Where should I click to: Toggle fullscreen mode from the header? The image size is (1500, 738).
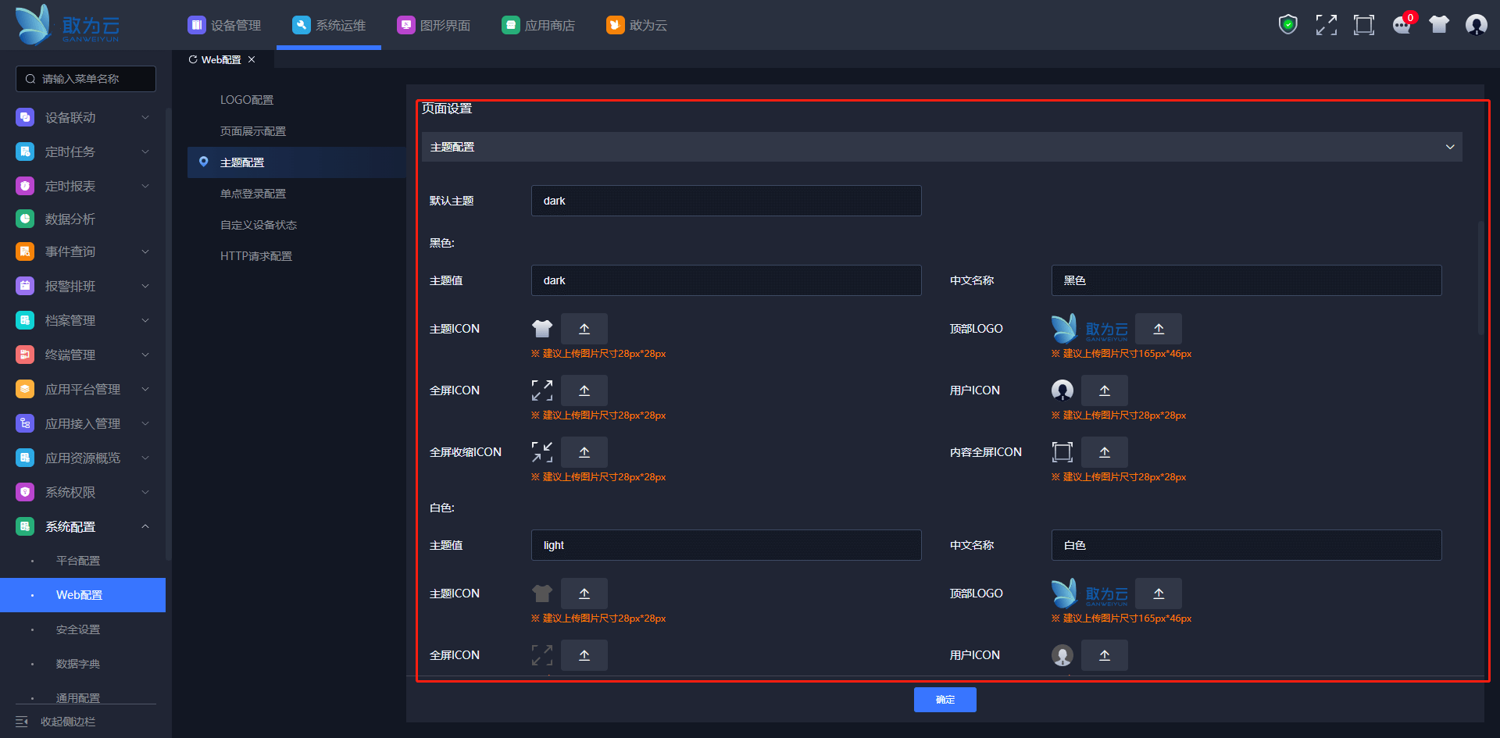click(x=1326, y=25)
